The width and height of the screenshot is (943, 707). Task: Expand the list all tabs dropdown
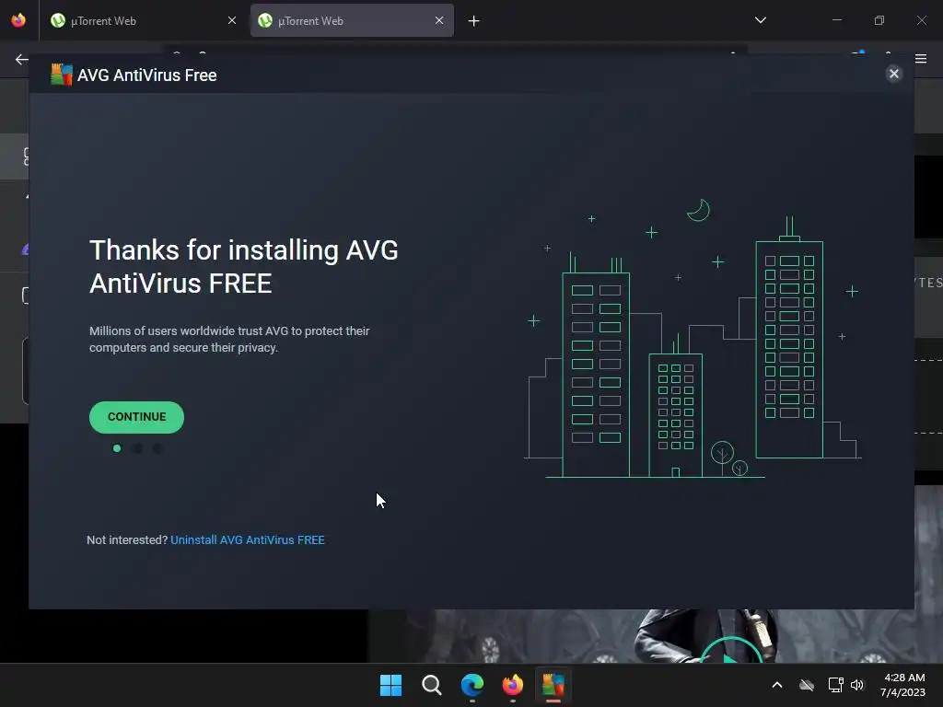pyautogui.click(x=760, y=20)
